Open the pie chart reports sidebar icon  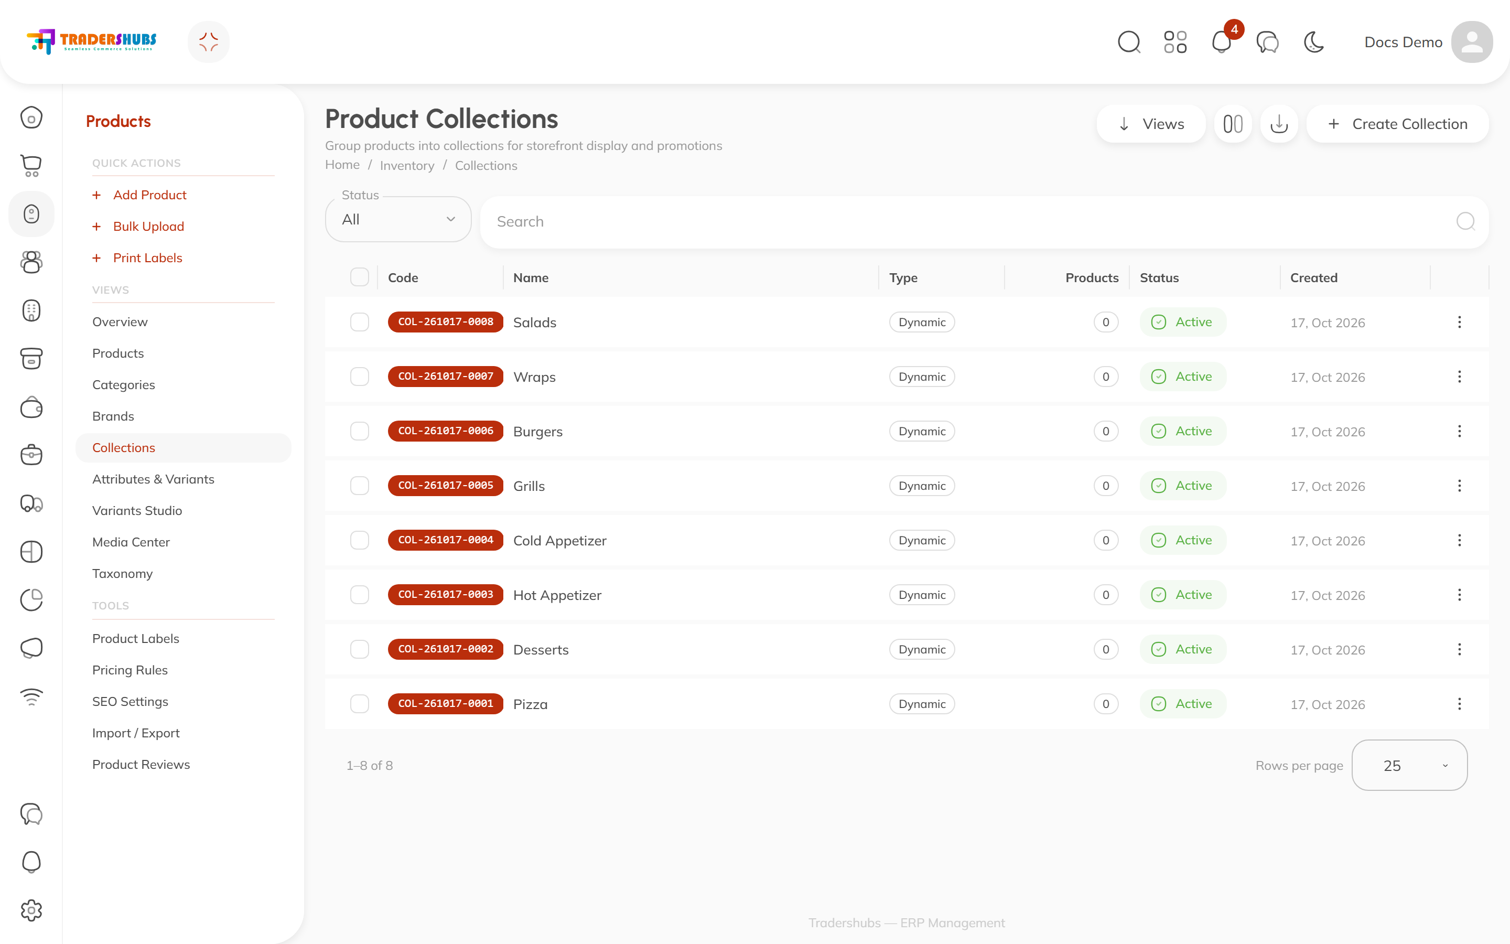coord(31,599)
